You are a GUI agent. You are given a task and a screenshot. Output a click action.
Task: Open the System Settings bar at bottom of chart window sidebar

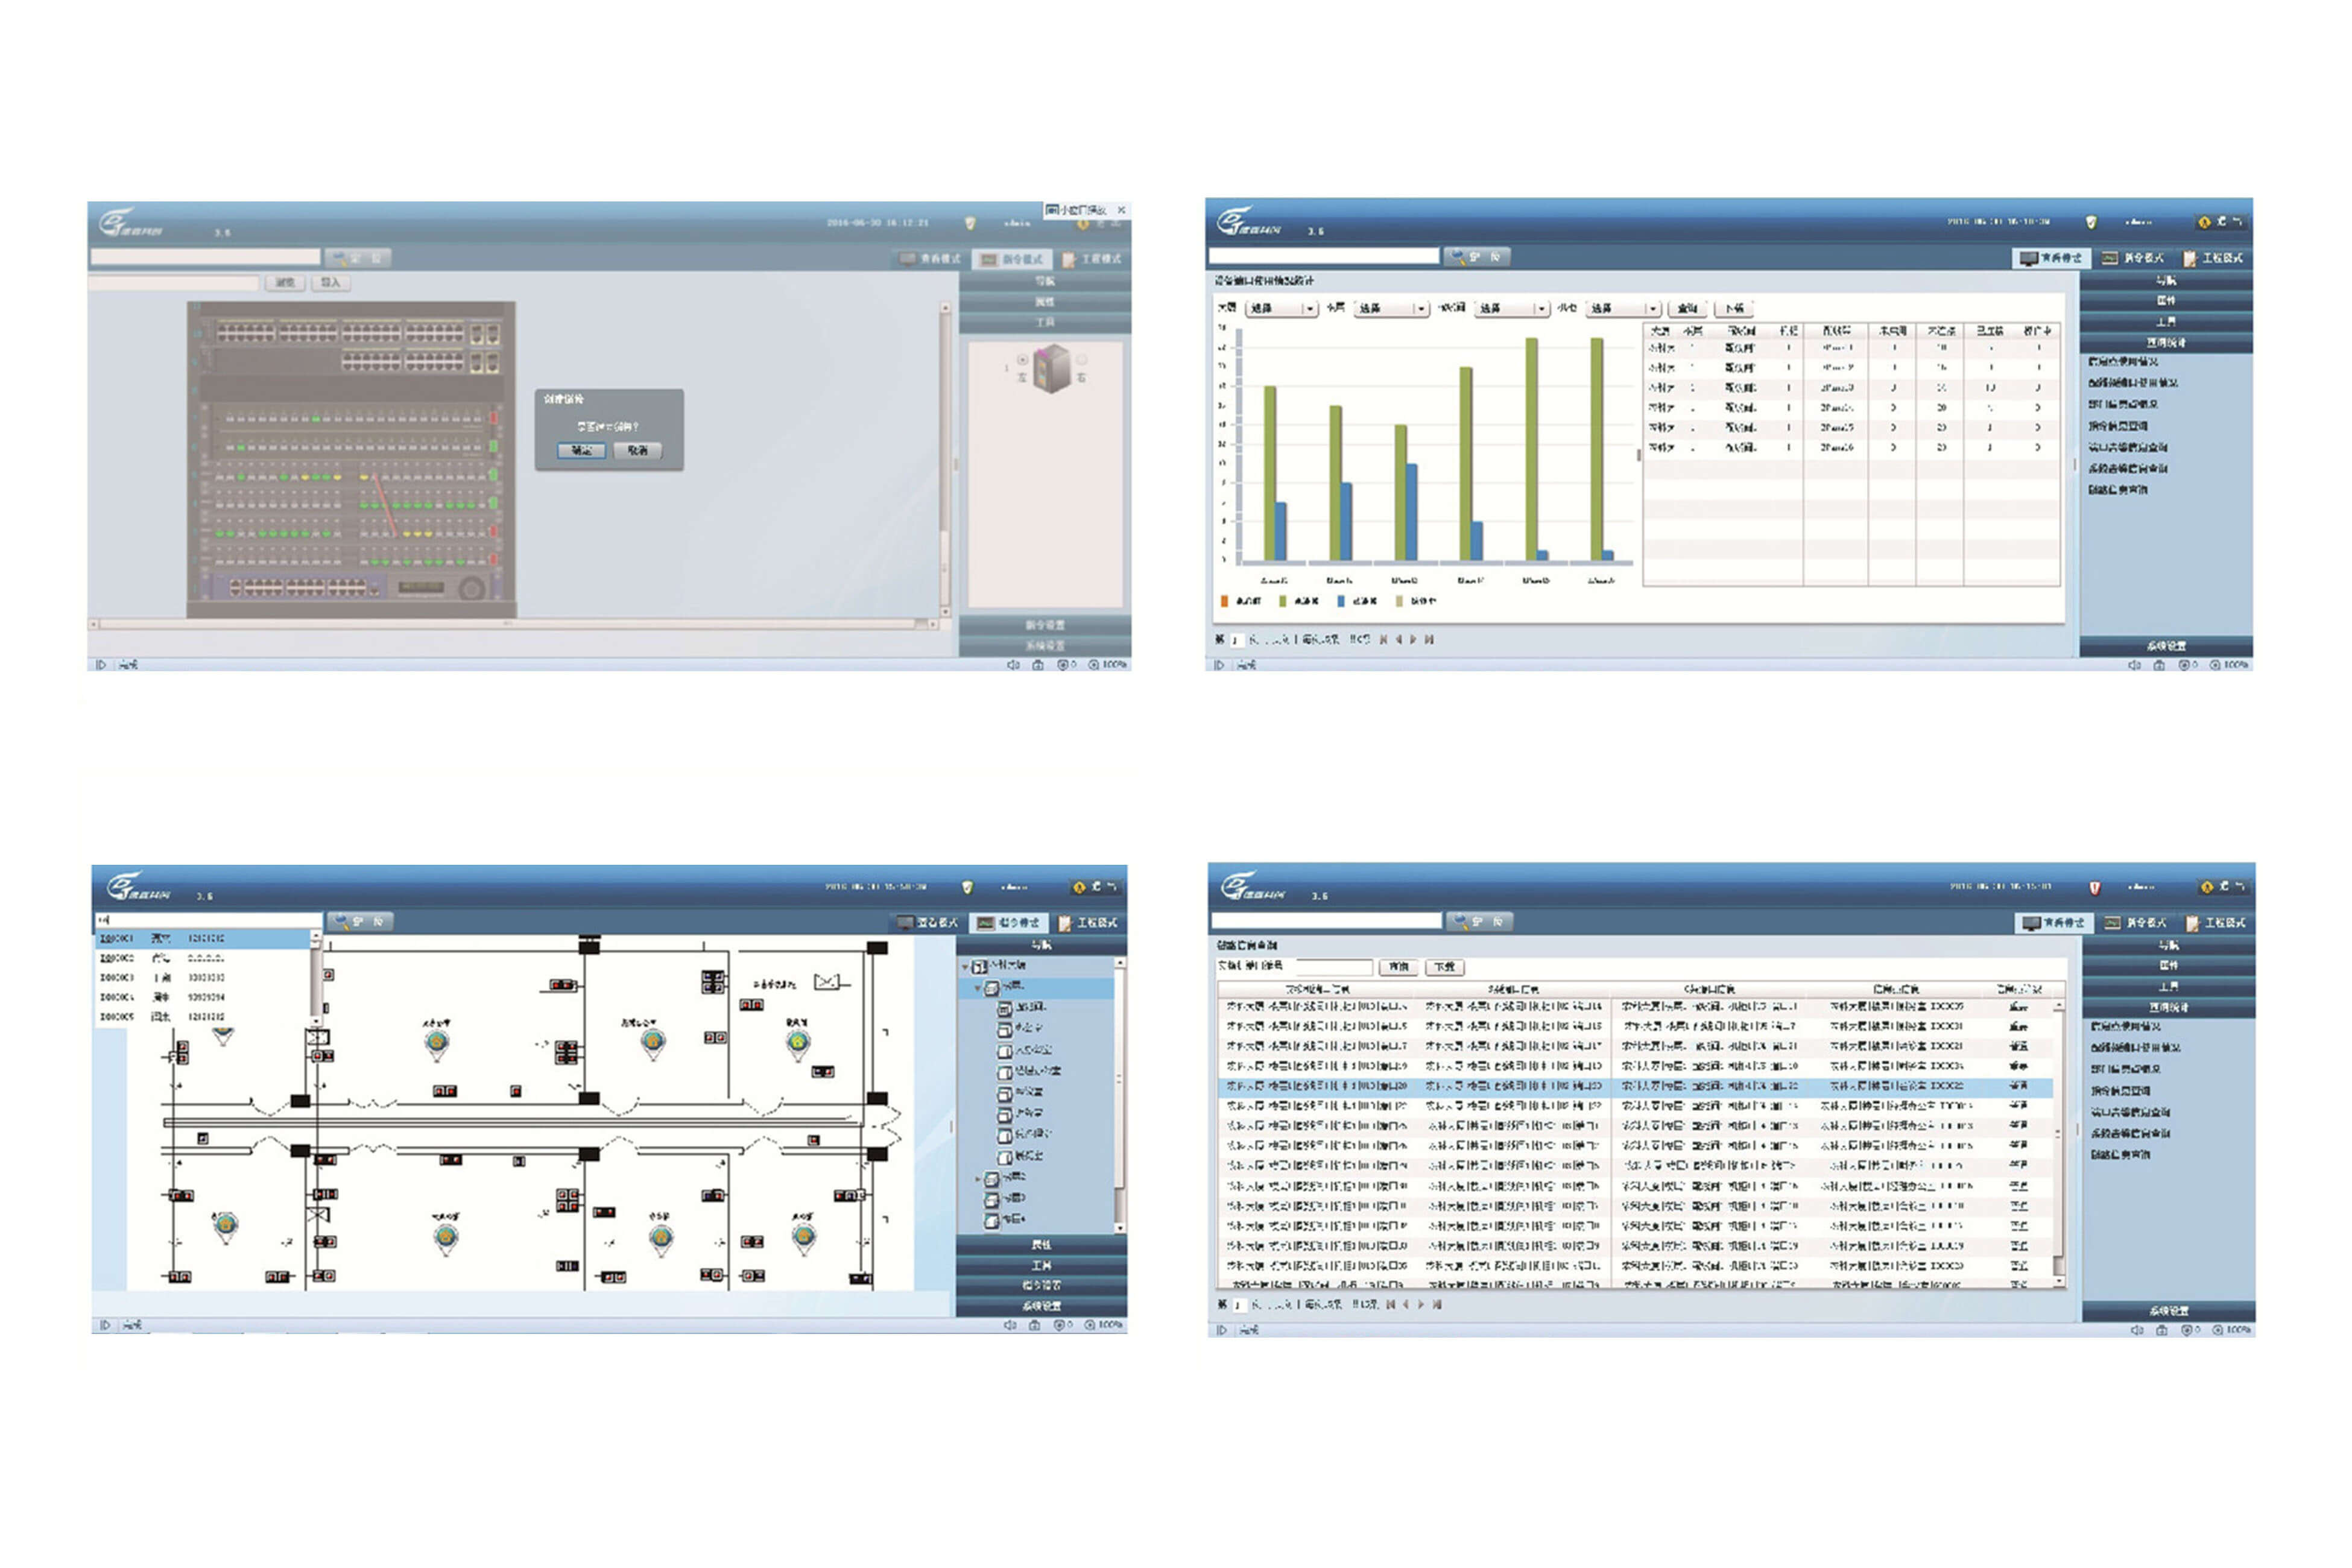[x=2166, y=646]
